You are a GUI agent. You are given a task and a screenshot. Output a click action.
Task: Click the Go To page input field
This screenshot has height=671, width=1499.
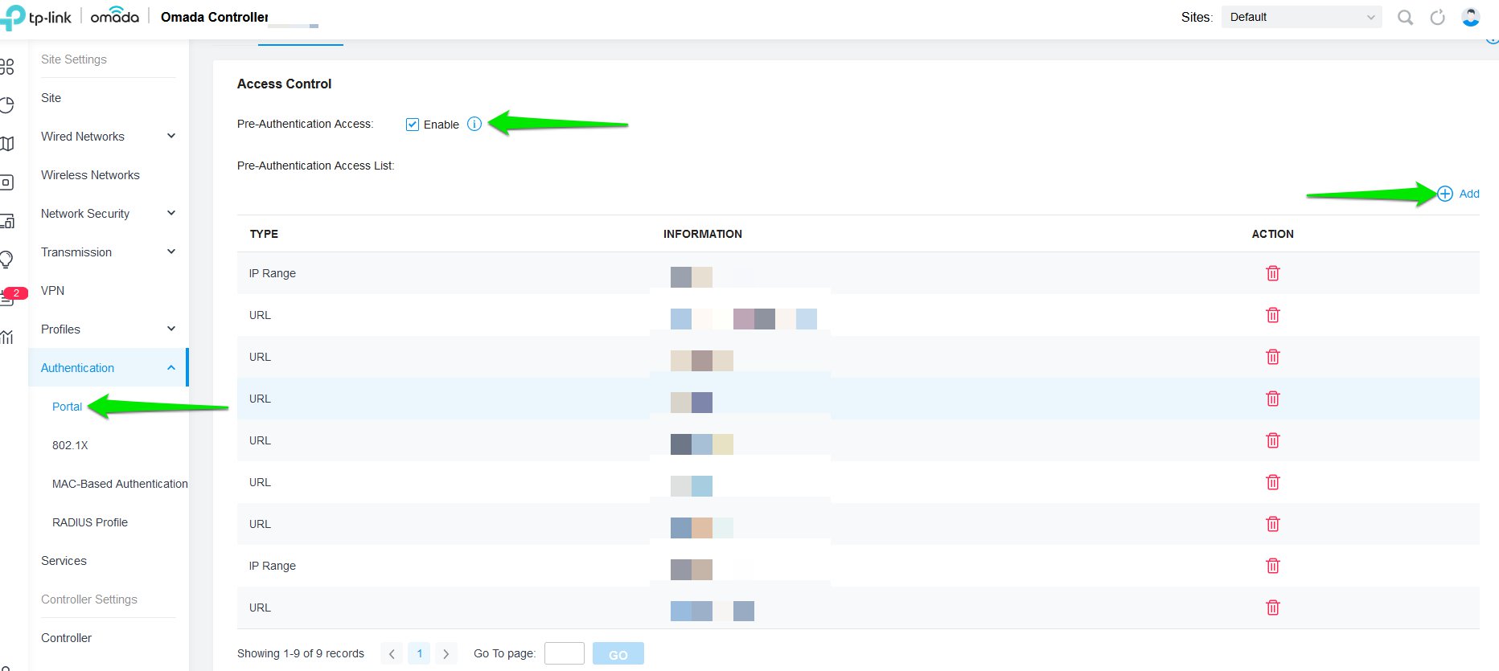(564, 653)
